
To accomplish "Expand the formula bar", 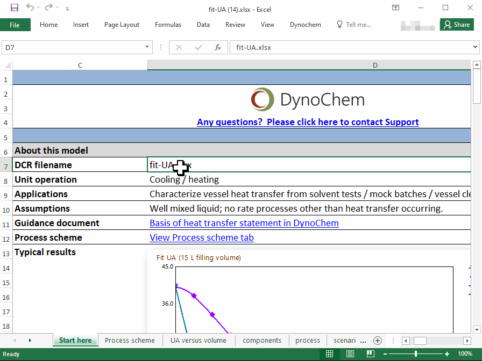I will (475, 47).
